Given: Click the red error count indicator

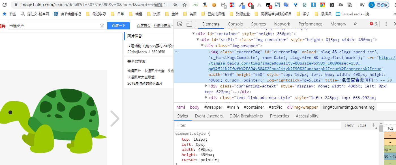Looking at the screenshot, I should [373, 24].
